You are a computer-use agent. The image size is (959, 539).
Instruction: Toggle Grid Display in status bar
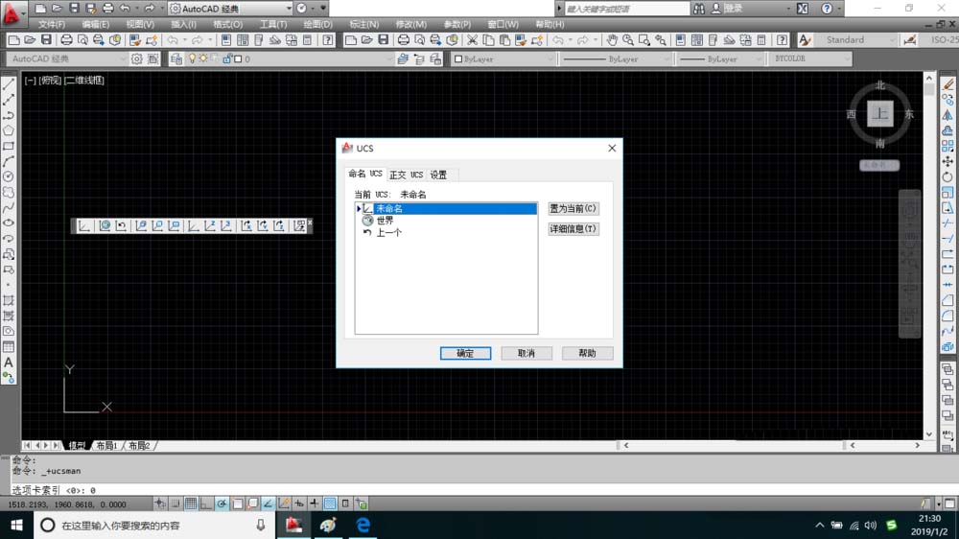pyautogui.click(x=191, y=504)
